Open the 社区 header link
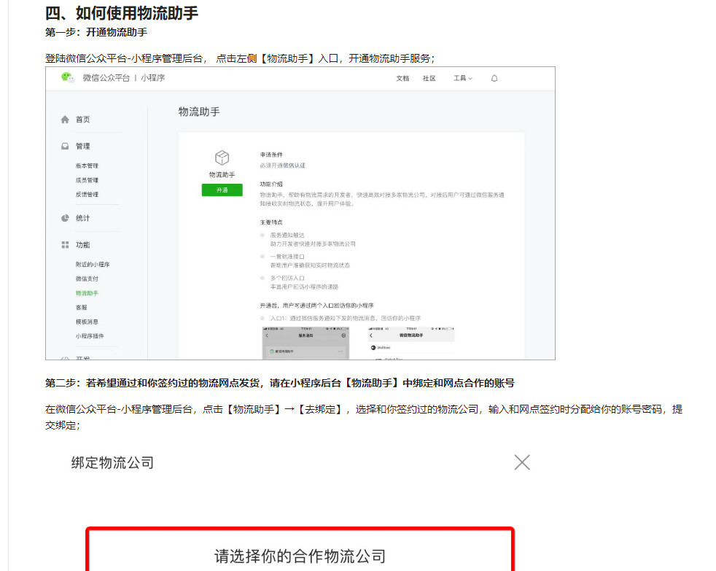The width and height of the screenshot is (716, 571). [x=429, y=78]
